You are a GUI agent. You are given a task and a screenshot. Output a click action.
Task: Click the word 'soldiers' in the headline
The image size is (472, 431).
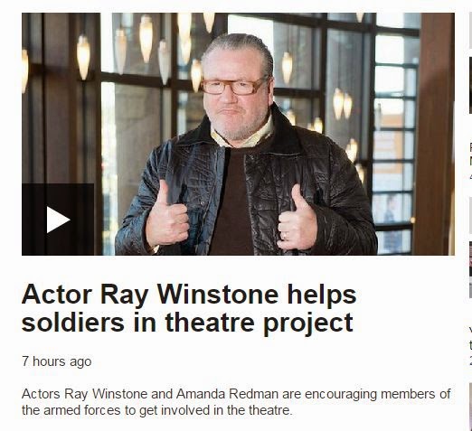click(72, 323)
